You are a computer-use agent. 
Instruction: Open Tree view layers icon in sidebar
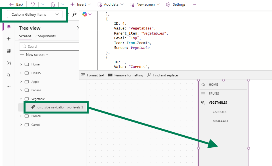(9, 27)
